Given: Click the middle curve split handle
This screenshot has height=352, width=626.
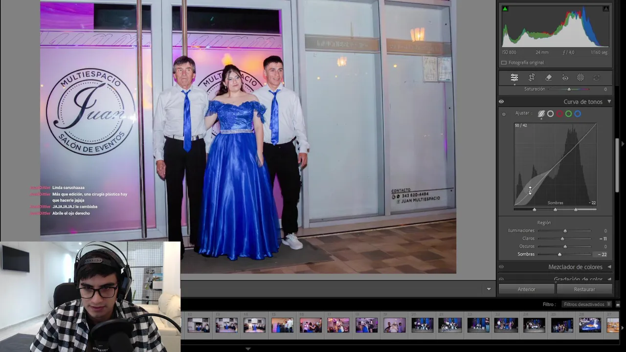Looking at the screenshot, I should click(555, 210).
